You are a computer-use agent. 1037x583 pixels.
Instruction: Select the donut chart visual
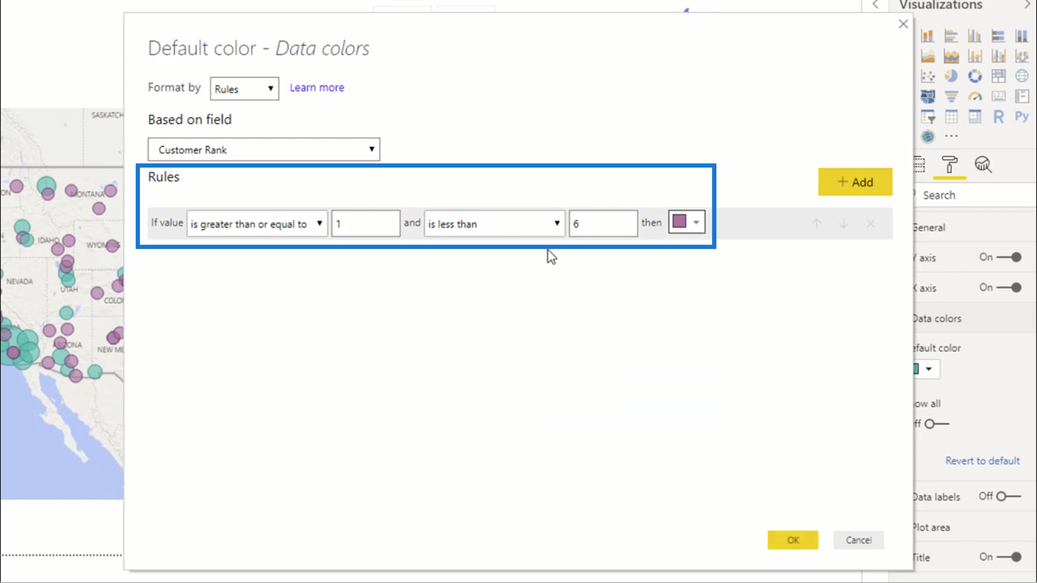(x=975, y=76)
